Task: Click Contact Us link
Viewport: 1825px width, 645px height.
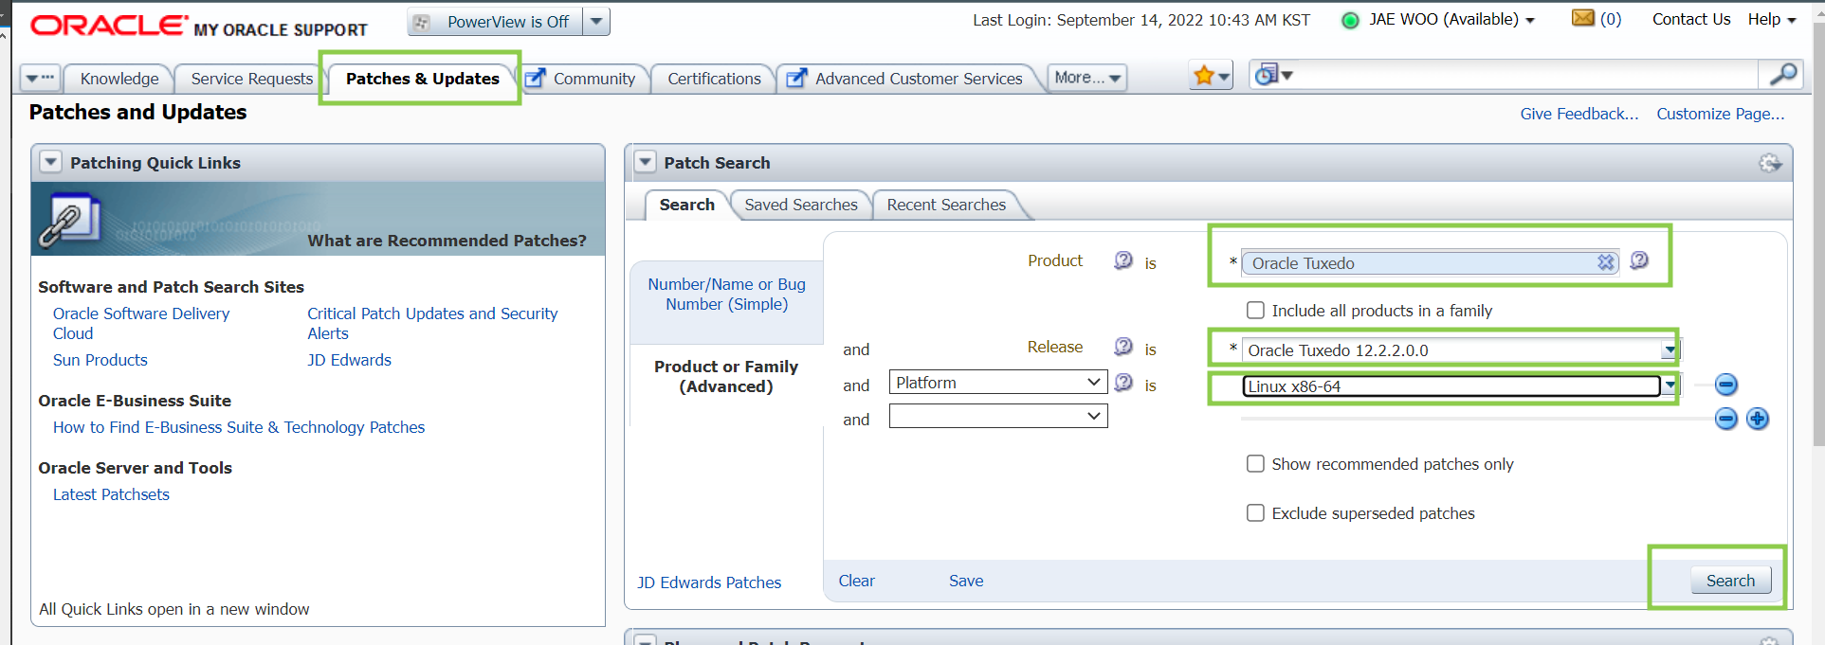Action: coord(1691,19)
